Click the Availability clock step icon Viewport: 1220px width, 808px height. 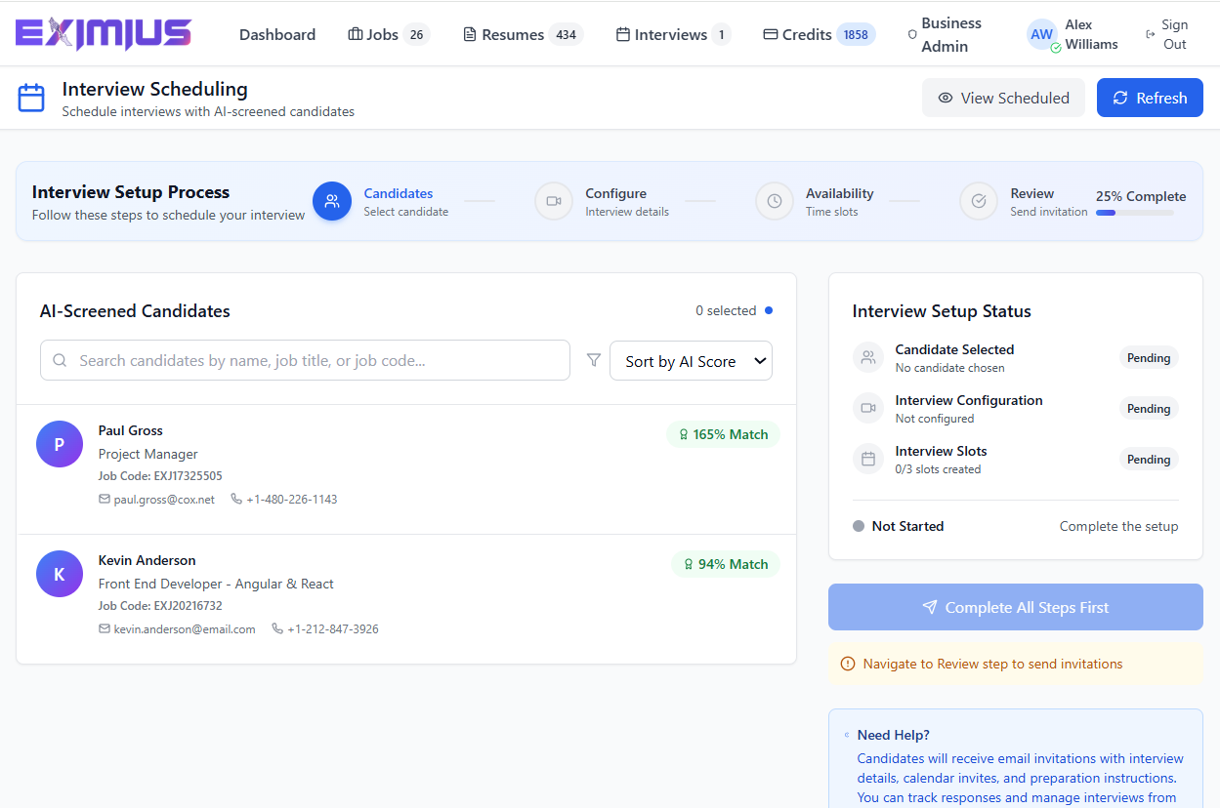click(x=775, y=201)
